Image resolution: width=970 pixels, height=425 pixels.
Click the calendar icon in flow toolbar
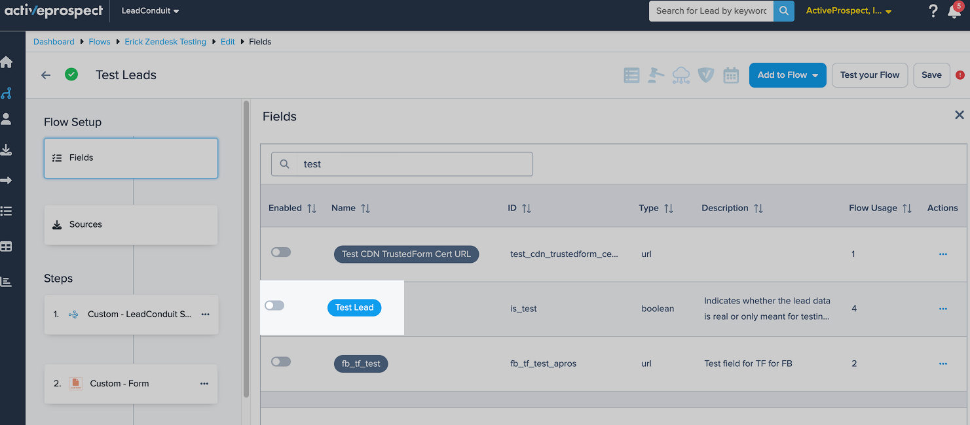pos(730,75)
